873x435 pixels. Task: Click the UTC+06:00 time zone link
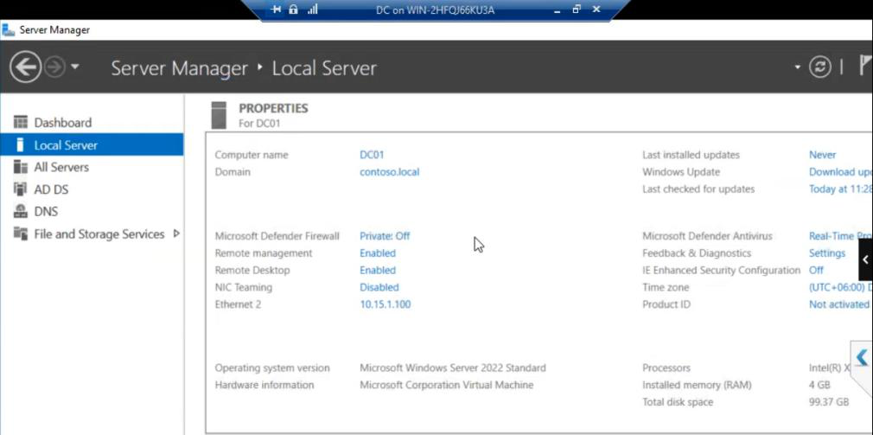pos(841,288)
